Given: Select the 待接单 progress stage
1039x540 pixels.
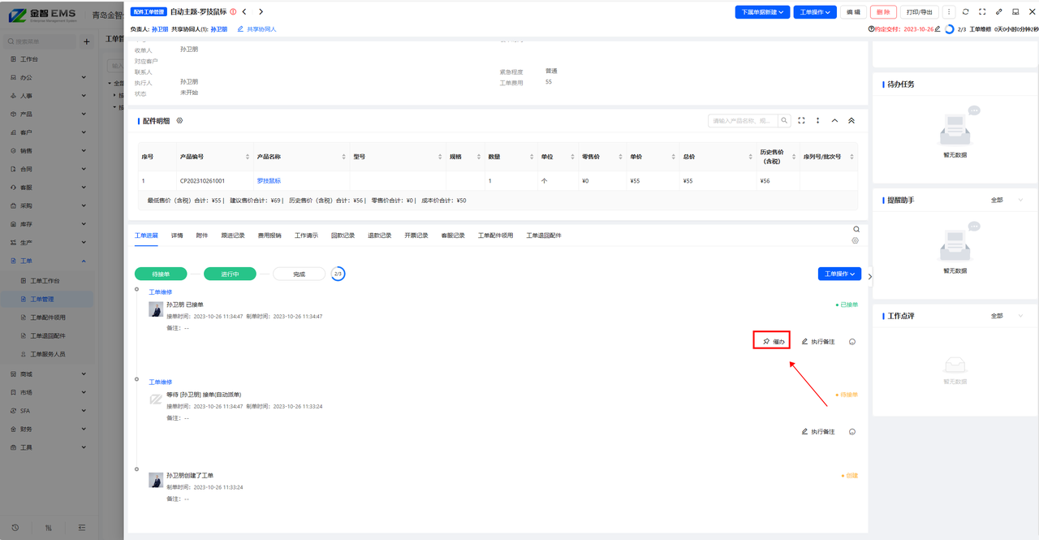Looking at the screenshot, I should point(161,274).
